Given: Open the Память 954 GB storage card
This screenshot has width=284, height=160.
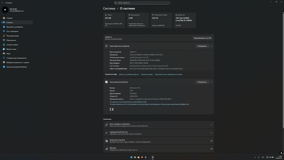Looking at the screenshot, I should click(x=114, y=20).
